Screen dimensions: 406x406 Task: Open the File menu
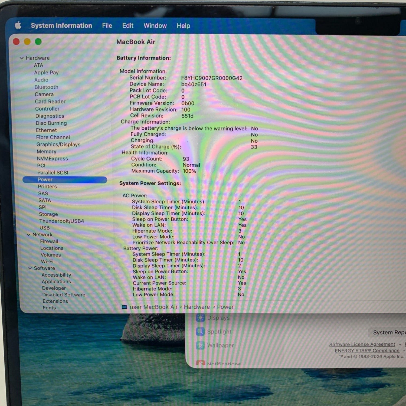point(107,26)
